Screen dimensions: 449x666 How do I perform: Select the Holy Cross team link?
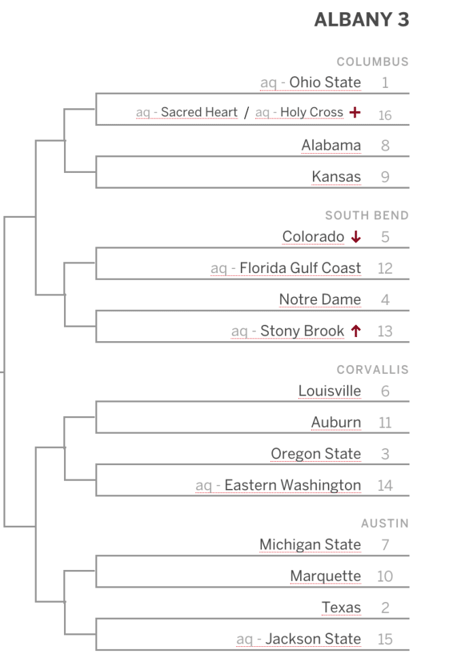point(312,112)
